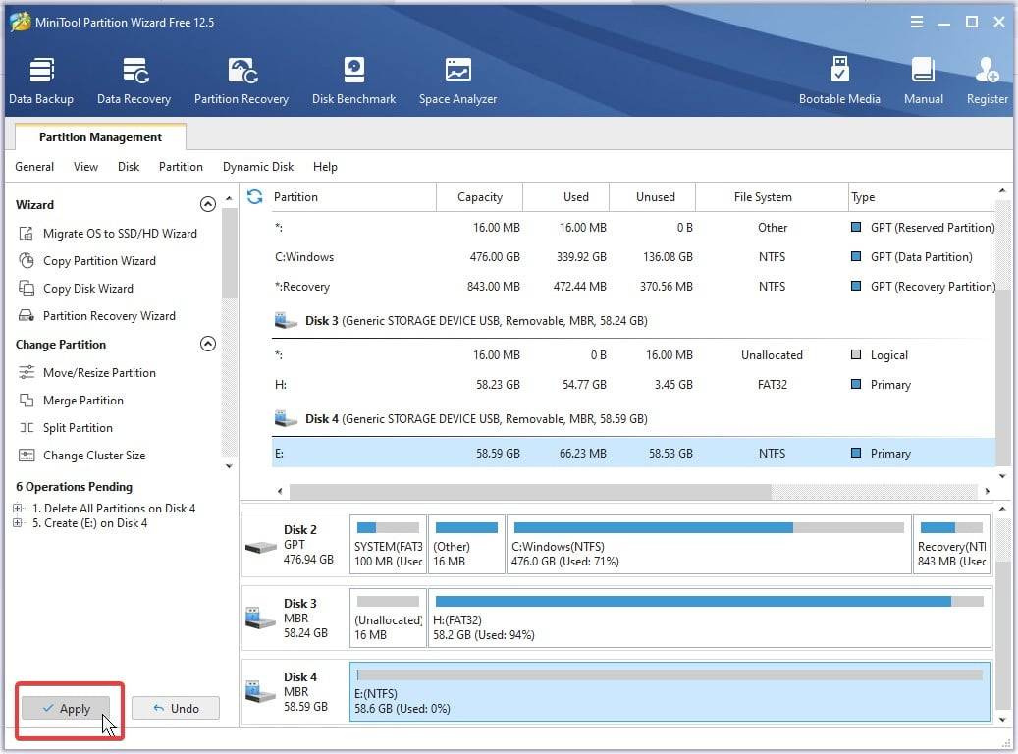Open the Dynamic Disk menu
Viewport: 1018px width, 754px height.
tap(258, 167)
